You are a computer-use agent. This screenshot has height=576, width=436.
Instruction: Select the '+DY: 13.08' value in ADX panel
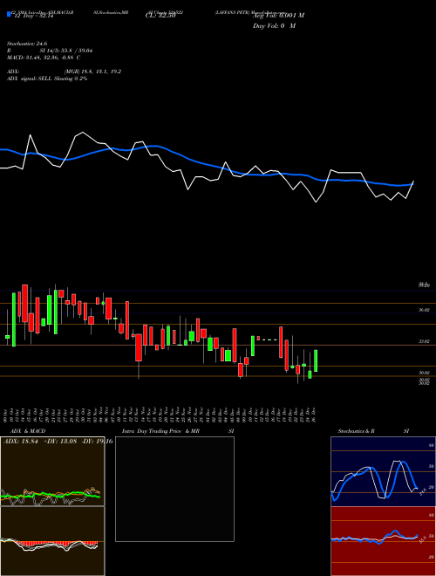coord(59,441)
